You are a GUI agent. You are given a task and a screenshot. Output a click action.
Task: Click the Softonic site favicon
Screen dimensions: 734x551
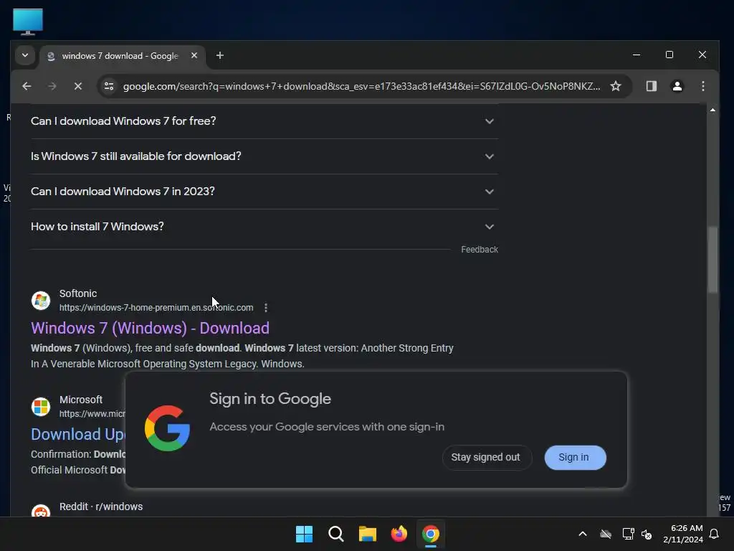click(41, 301)
